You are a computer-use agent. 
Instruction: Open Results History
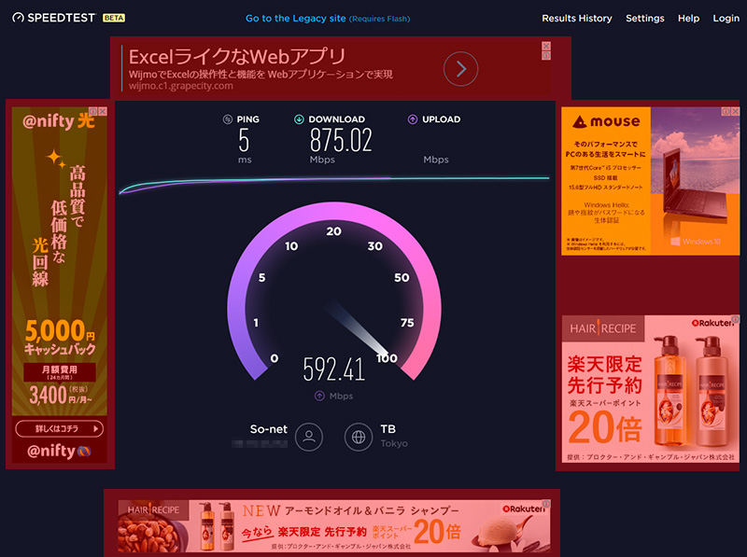coord(576,19)
